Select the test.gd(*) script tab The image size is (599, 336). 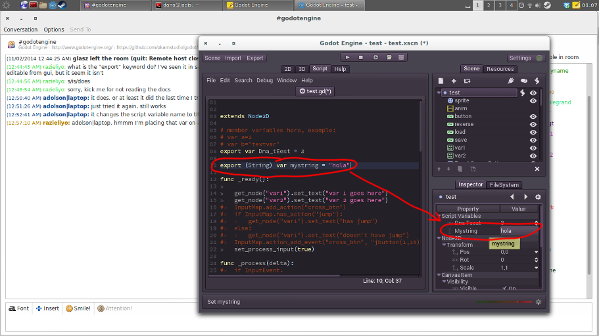point(315,91)
